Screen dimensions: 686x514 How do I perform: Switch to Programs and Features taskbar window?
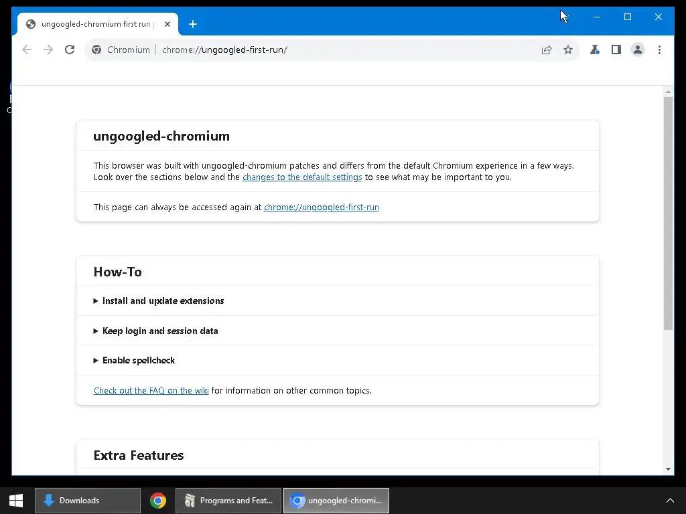point(228,501)
